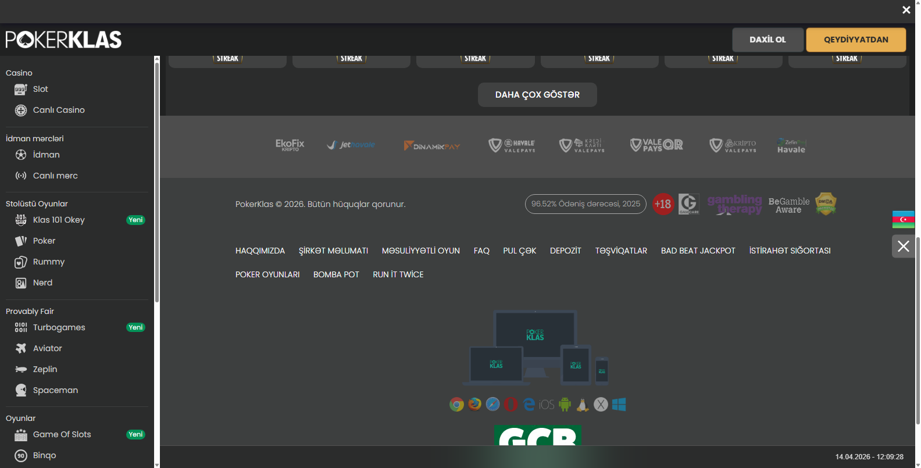Image resolution: width=921 pixels, height=468 pixels.
Task: Click the Canlı merc live broadcast icon
Action: tap(21, 176)
